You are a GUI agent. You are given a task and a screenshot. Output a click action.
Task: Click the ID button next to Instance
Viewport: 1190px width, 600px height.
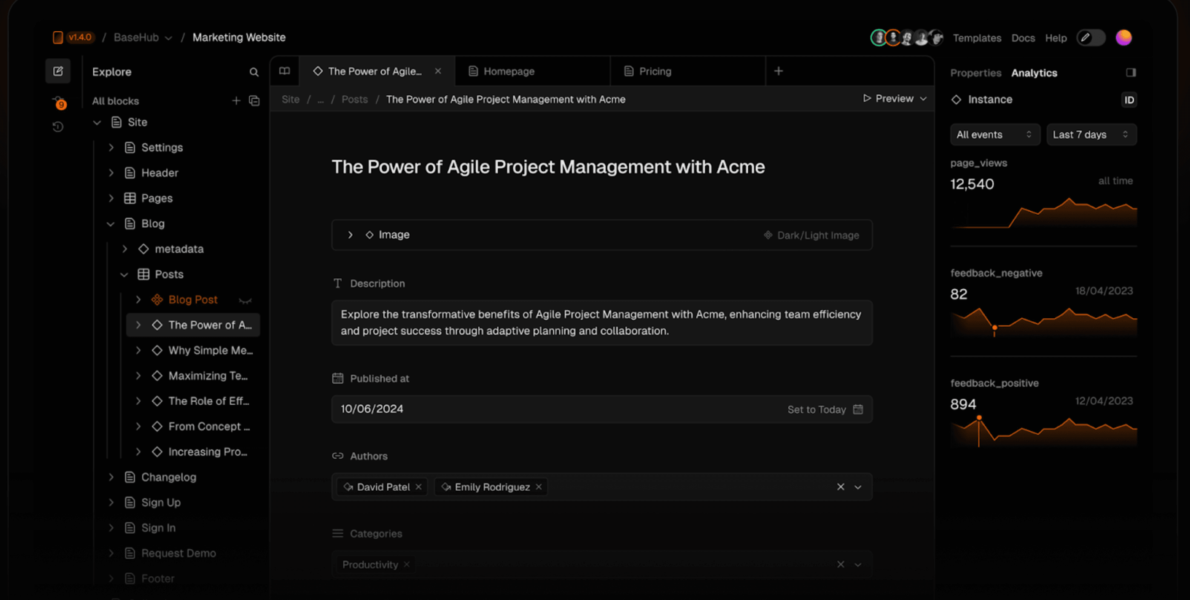(x=1129, y=100)
